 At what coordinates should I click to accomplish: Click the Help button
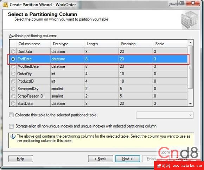[x=21, y=159]
